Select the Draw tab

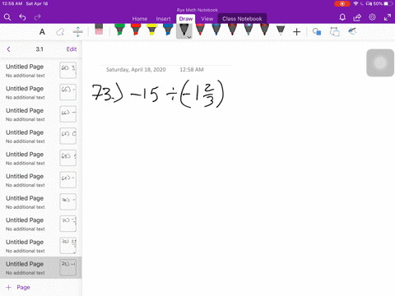pyautogui.click(x=186, y=19)
